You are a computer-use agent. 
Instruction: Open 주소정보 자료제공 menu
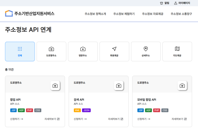[153, 14]
